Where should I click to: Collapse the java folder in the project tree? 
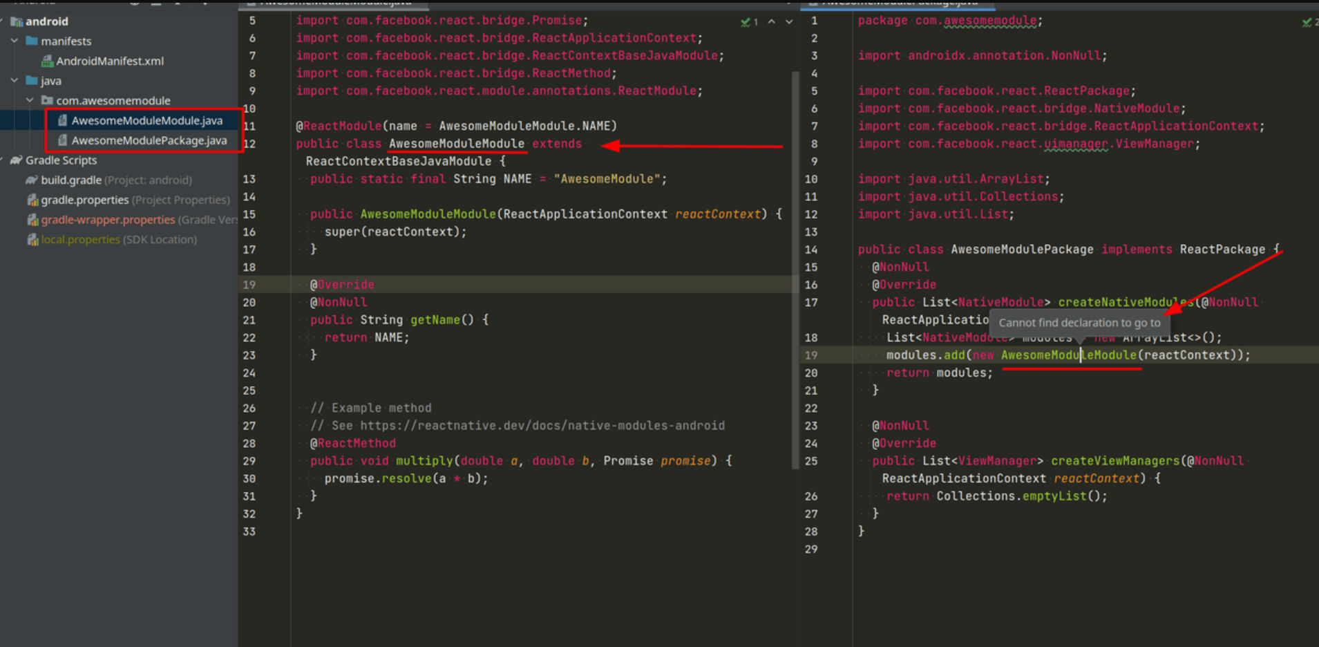tap(14, 80)
